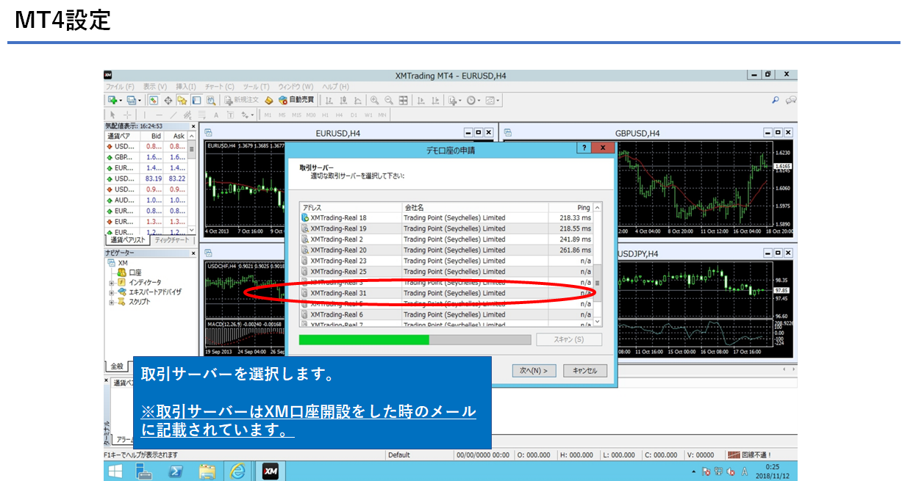Close the 気配値表示 panel
This screenshot has height=481, width=902.
coord(193,126)
